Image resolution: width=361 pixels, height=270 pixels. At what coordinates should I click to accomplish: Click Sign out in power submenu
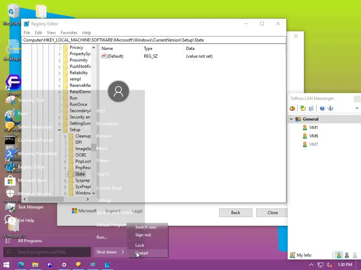pyautogui.click(x=147, y=235)
